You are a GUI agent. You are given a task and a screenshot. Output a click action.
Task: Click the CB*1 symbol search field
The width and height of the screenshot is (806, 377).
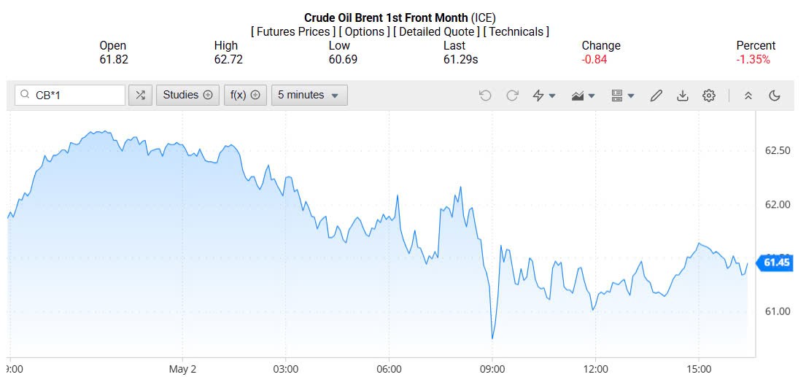point(77,95)
